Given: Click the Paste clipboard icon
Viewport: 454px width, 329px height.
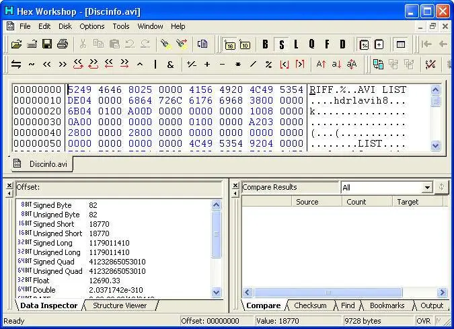Looking at the screenshot, I should 114,44.
